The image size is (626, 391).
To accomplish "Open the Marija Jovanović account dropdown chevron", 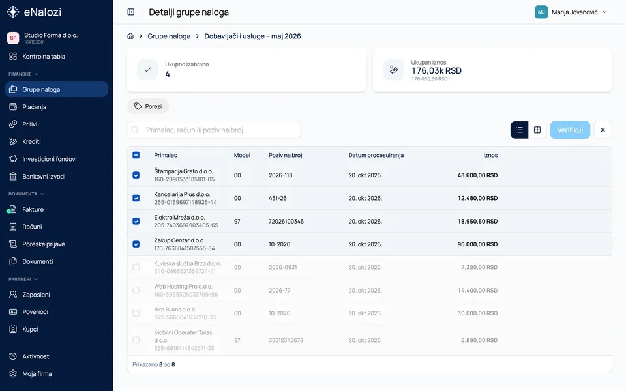I will 605,12.
